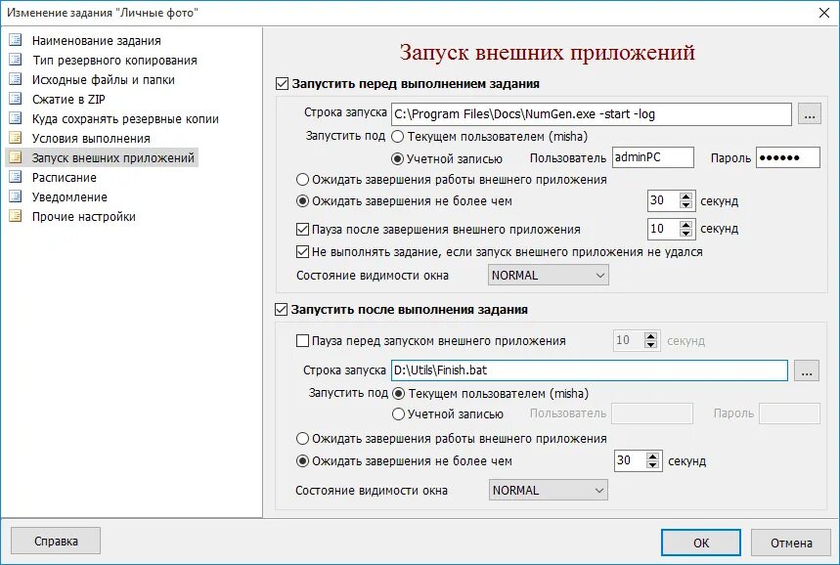Click the pre-task wait seconds field showing 30

[663, 200]
